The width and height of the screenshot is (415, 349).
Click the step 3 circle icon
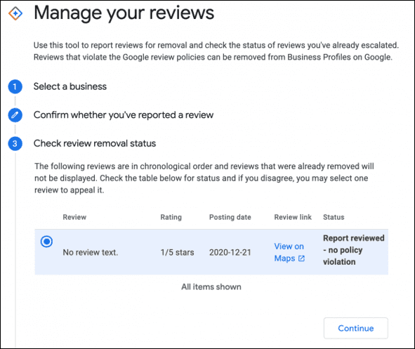[15, 143]
